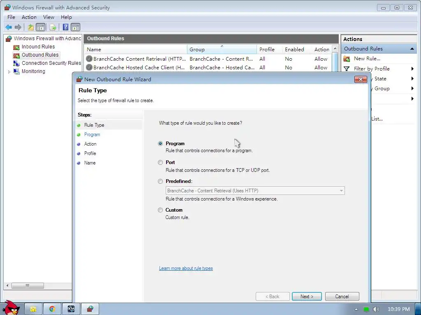Click the Back arrow toolbar icon
The image size is (421, 315).
[x=9, y=27]
